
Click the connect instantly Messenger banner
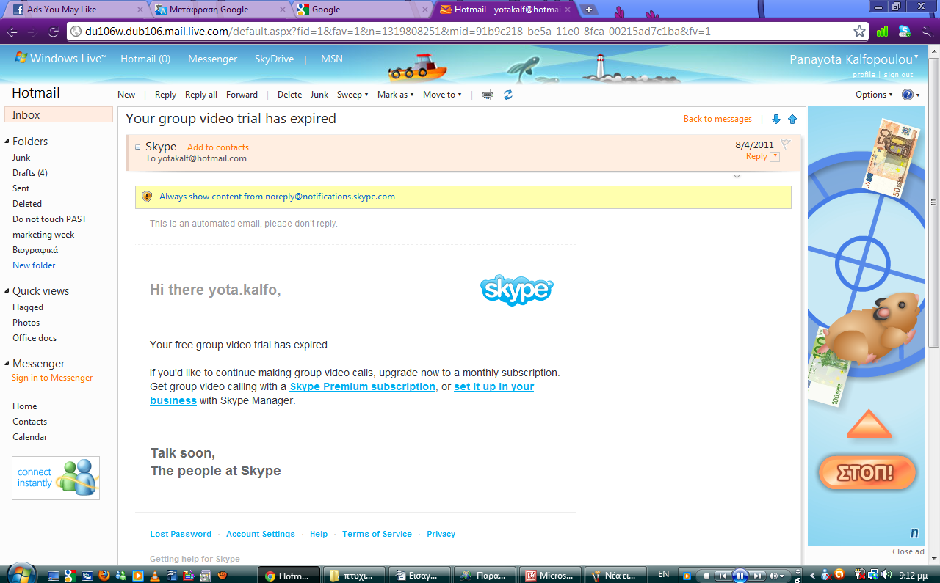[56, 478]
